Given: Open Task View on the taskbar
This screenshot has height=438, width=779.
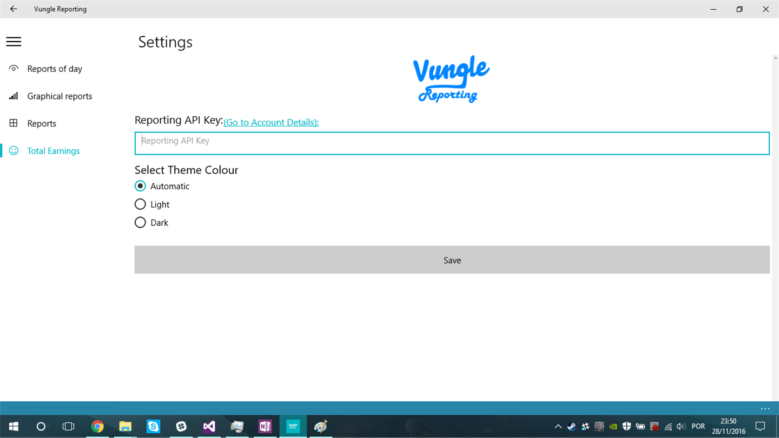Looking at the screenshot, I should pyautogui.click(x=68, y=427).
